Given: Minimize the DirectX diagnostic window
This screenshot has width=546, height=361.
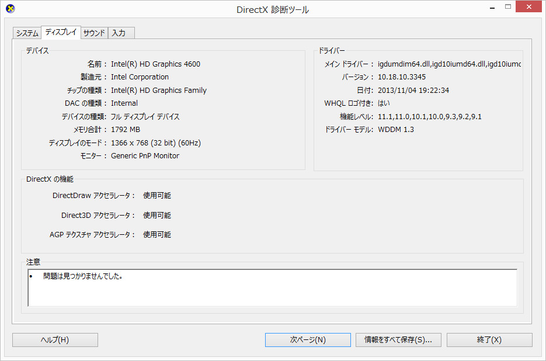Looking at the screenshot, I should coord(493,7).
